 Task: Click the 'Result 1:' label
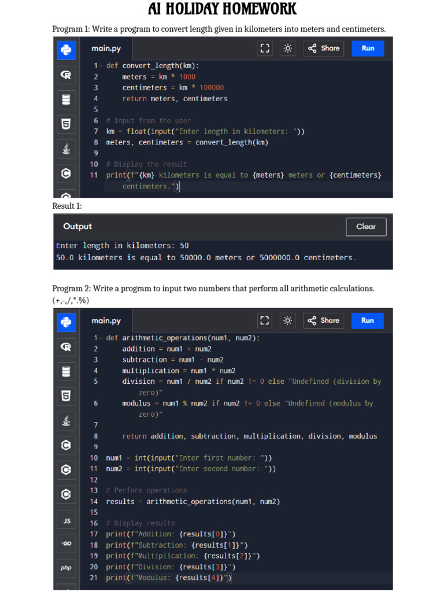[67, 206]
